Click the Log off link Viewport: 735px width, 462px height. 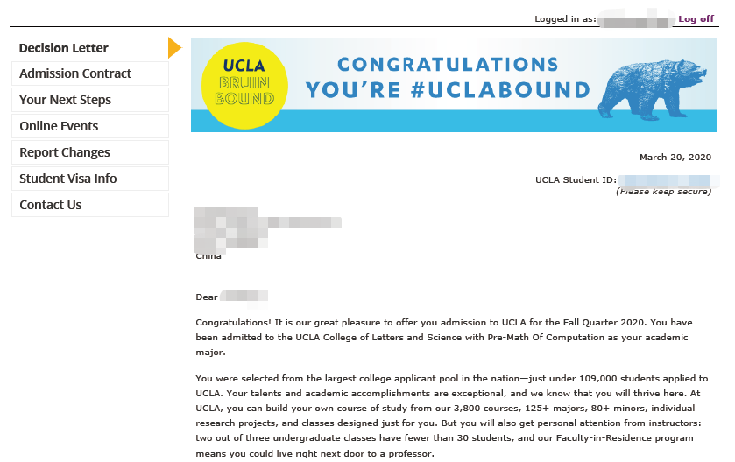click(x=696, y=18)
